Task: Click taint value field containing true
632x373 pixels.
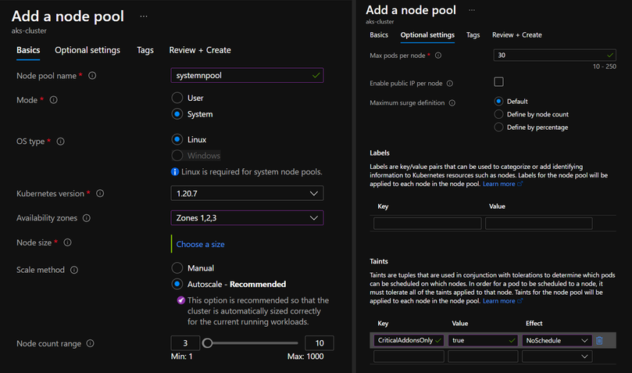Action: (483, 341)
